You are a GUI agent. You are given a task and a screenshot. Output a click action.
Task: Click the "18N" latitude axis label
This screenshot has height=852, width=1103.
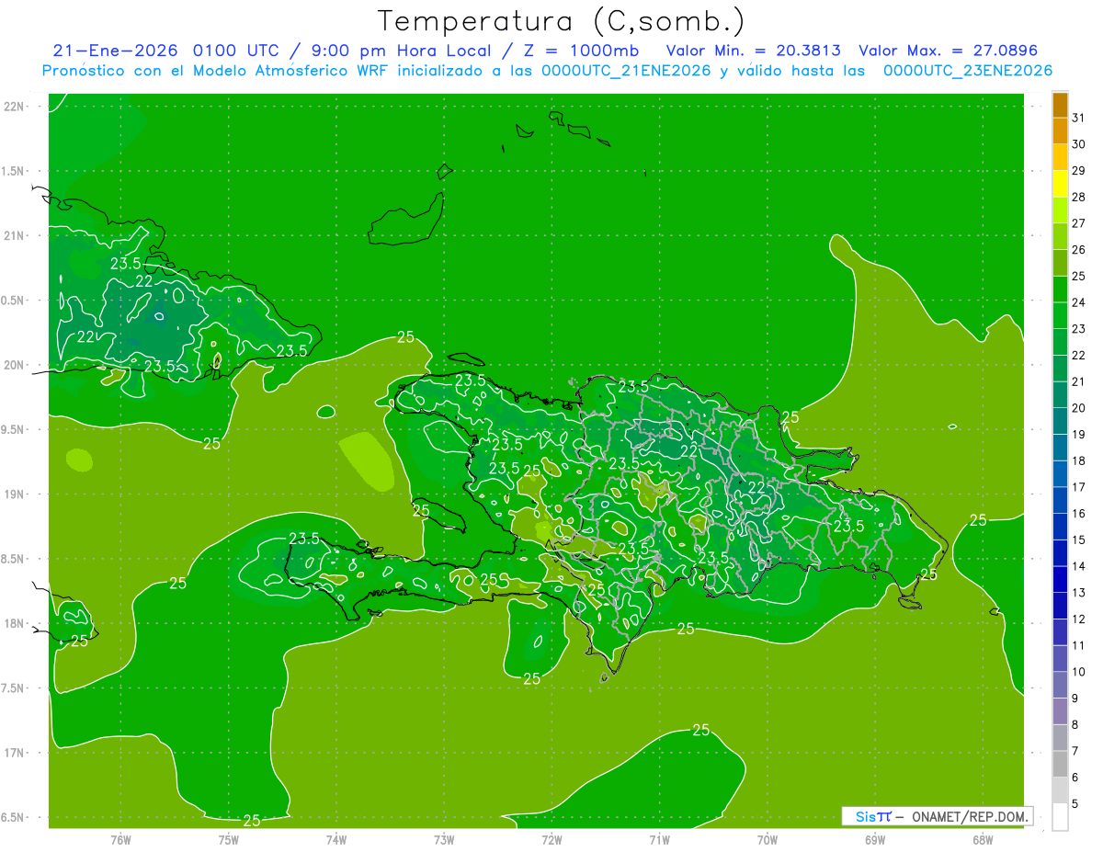point(14,623)
